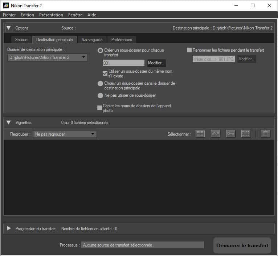Screen dimensions: 278x256
Task: Enable Renommer les fichiers pendant le transfert
Action: click(x=189, y=50)
